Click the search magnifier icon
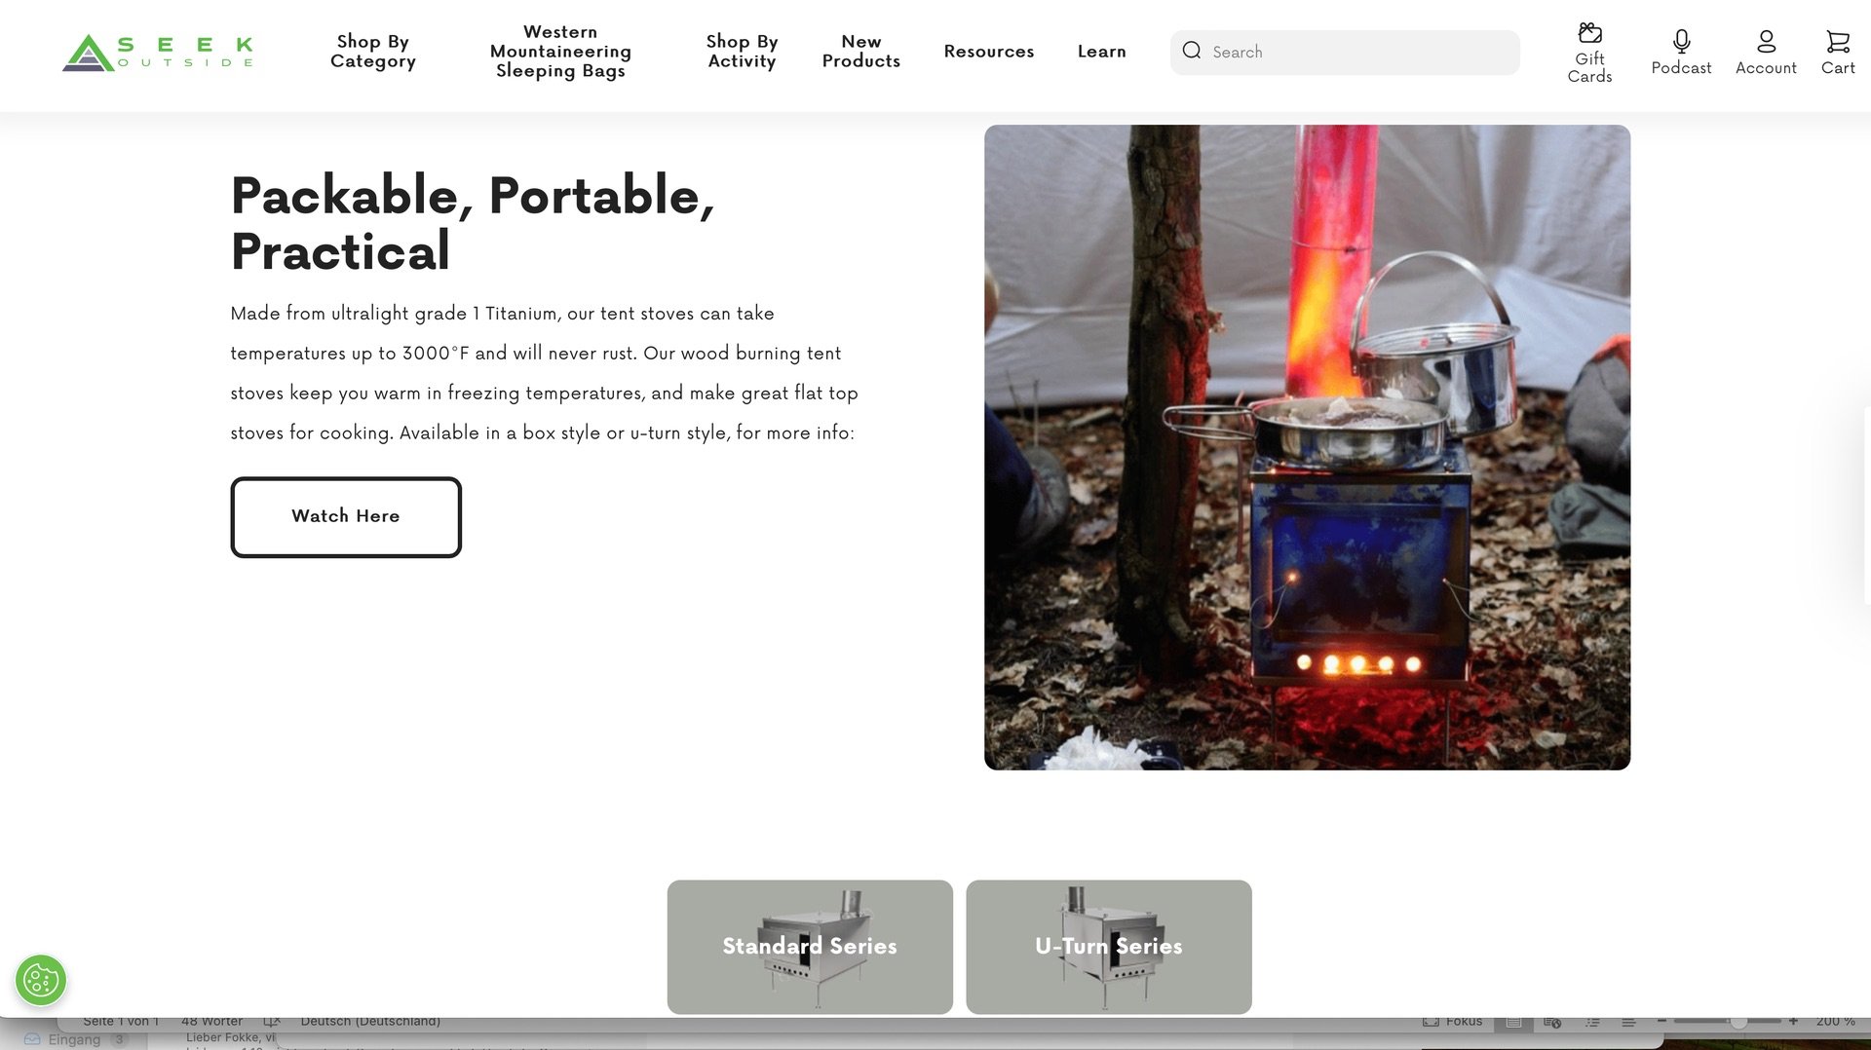This screenshot has width=1871, height=1050. 1191,51
